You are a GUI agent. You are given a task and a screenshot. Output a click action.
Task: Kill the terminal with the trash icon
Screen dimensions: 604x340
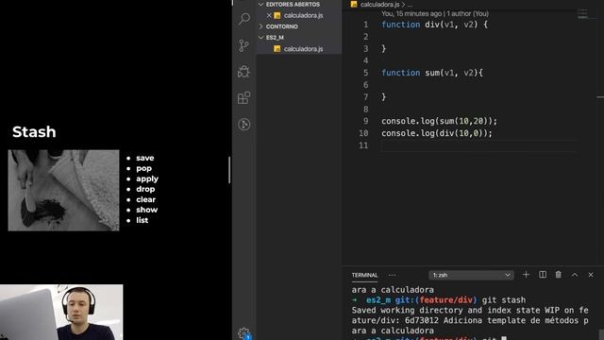click(558, 275)
